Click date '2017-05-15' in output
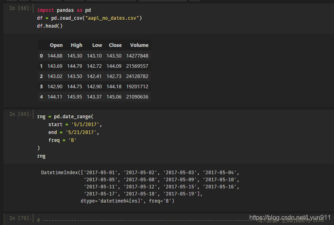This screenshot has height=225, width=334. point(180,187)
